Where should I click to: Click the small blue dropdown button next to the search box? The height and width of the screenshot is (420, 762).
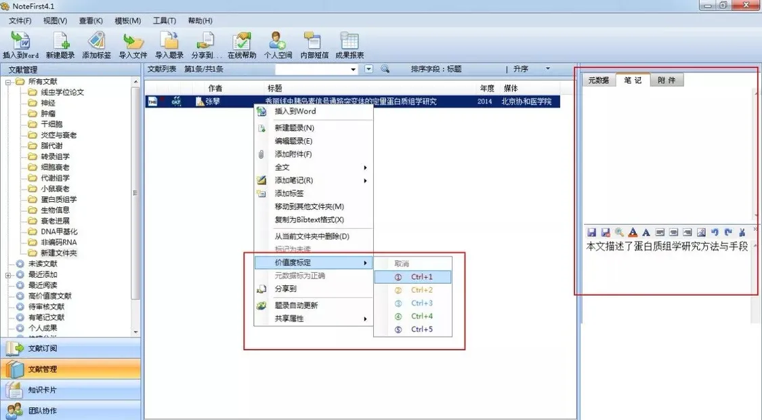369,69
